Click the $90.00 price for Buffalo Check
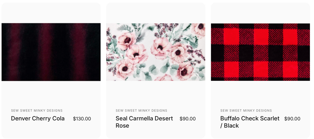The height and width of the screenshot is (139, 314). [292, 119]
